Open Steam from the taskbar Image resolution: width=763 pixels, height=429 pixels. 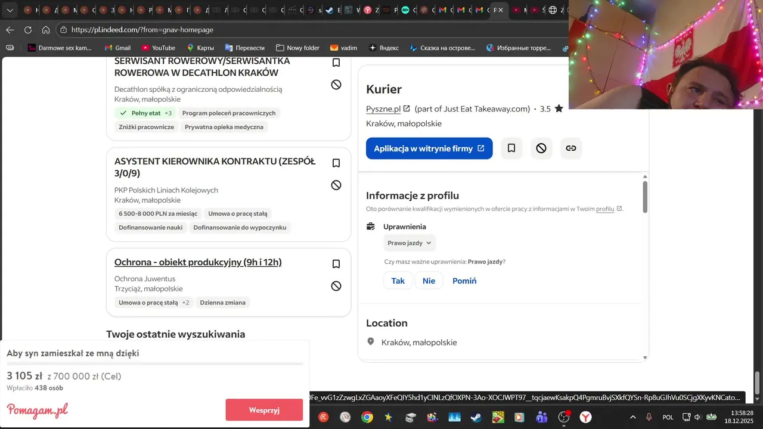pyautogui.click(x=476, y=417)
